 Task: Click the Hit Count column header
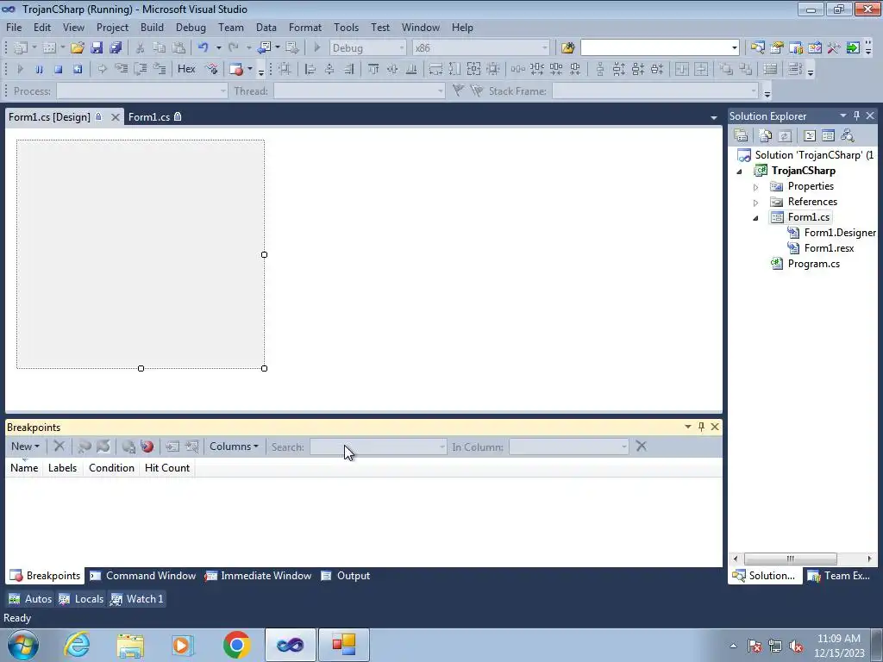(x=167, y=468)
